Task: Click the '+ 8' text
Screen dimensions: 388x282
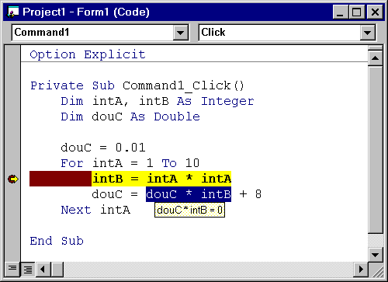Action: click(x=251, y=194)
